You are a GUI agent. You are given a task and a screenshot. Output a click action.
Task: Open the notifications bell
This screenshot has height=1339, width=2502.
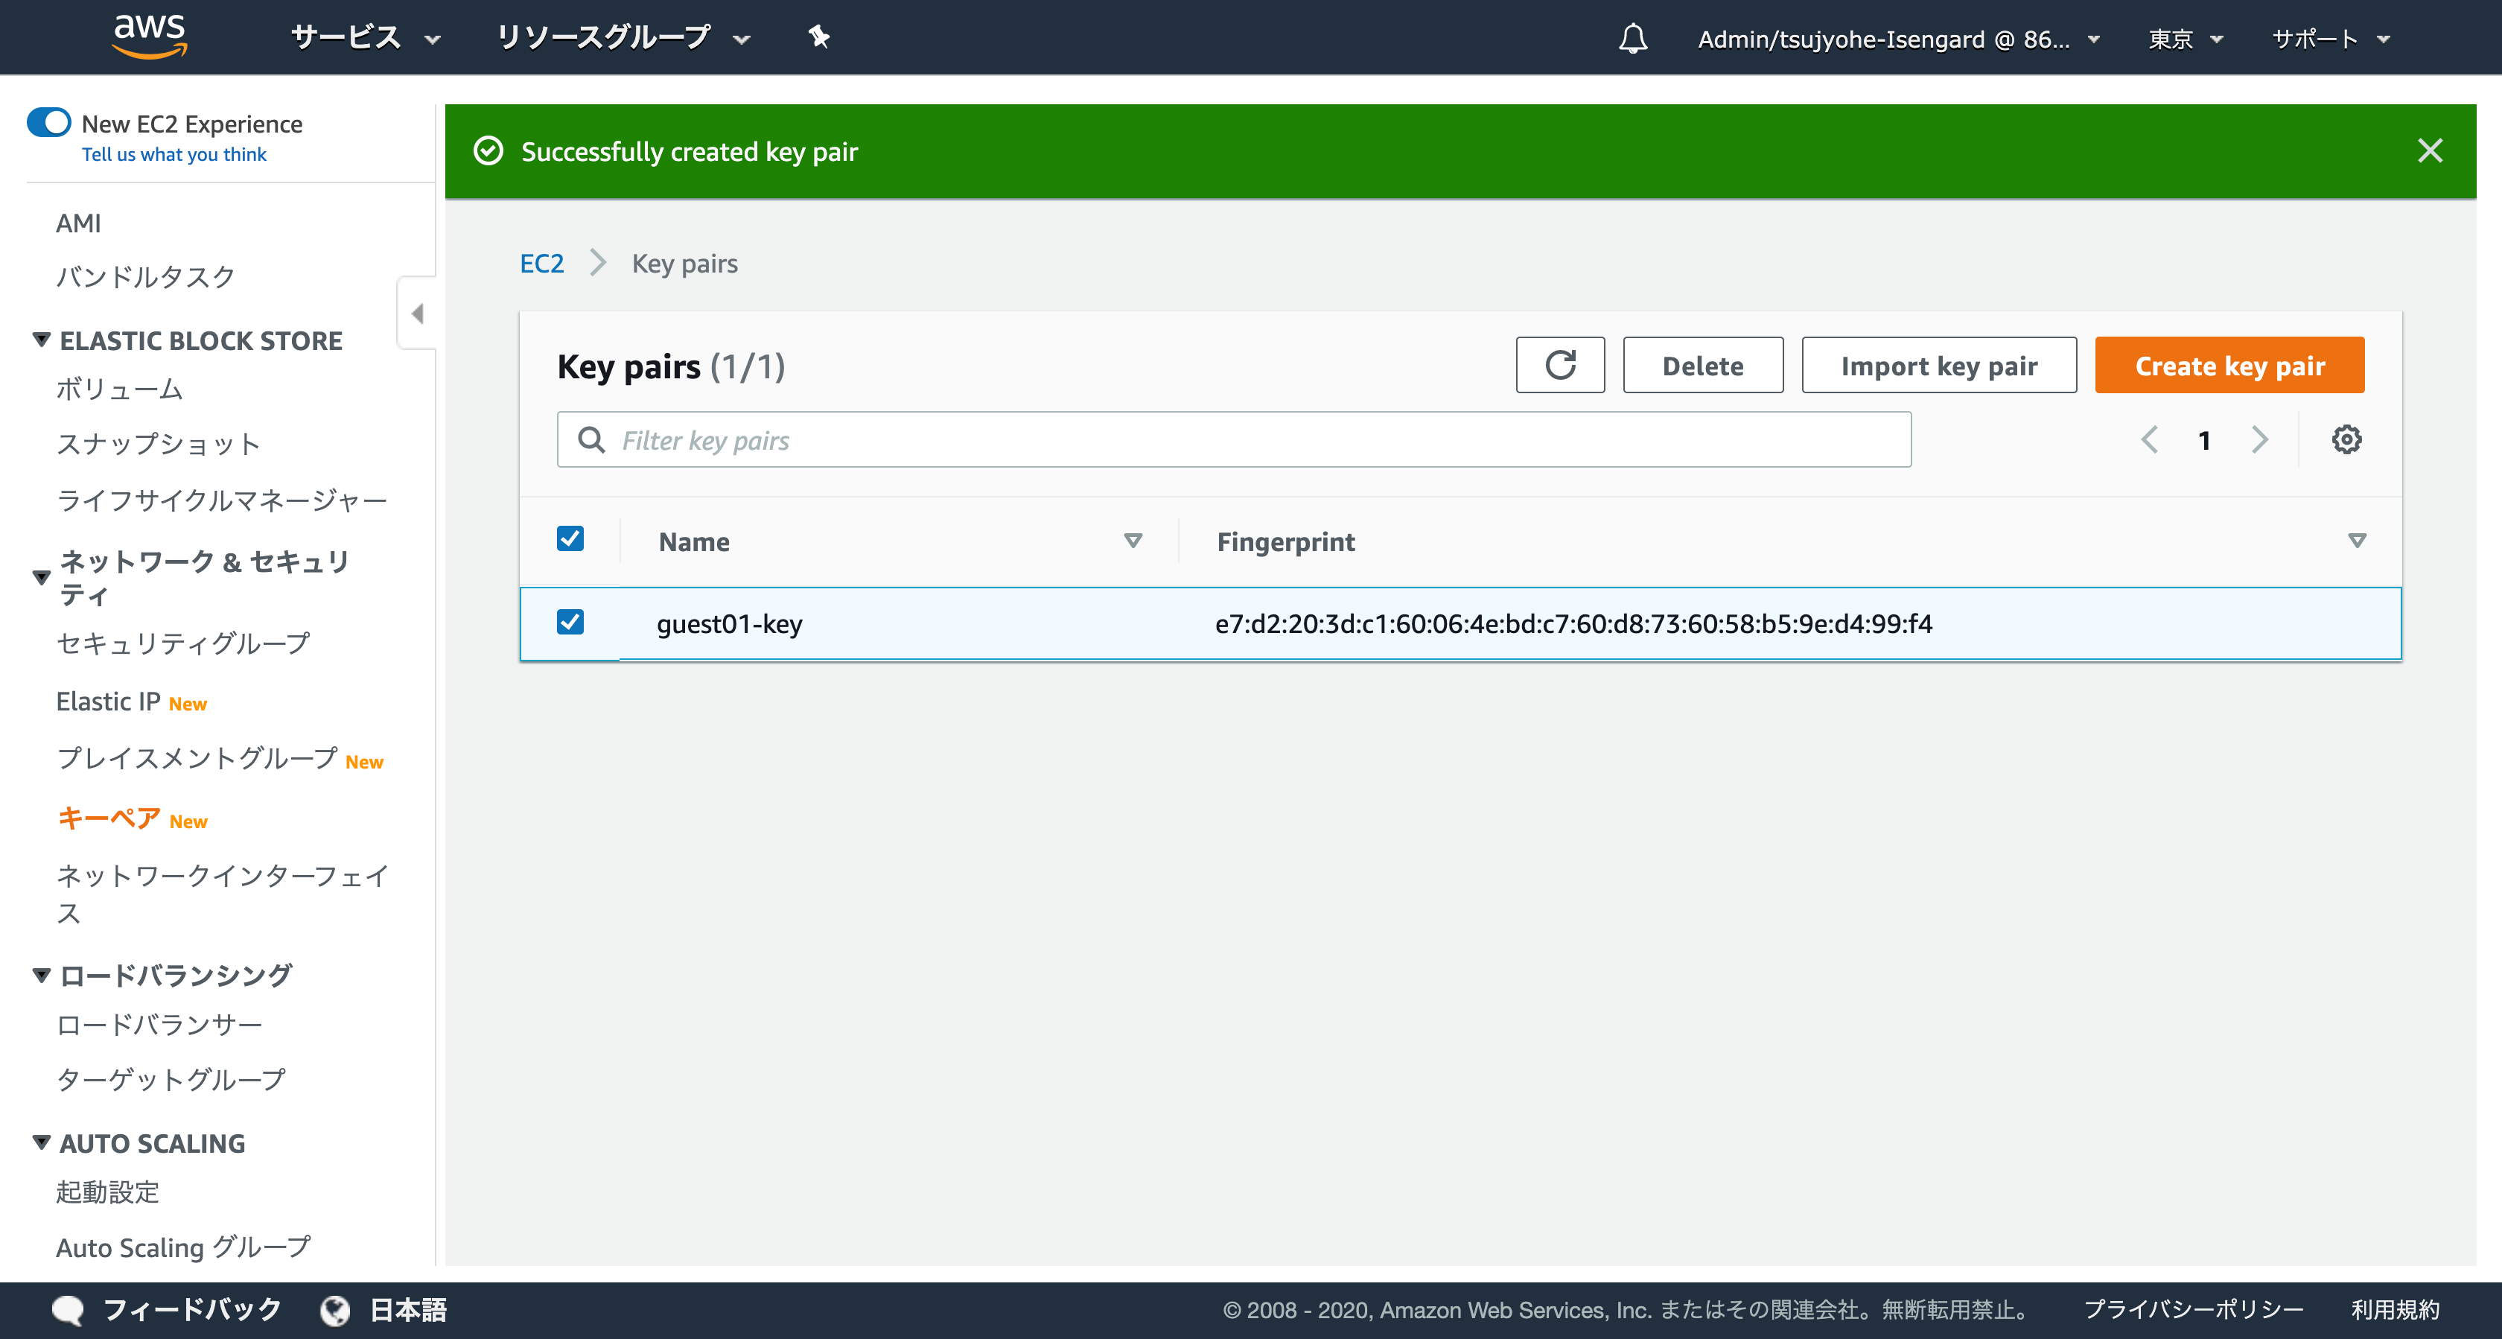click(1633, 39)
